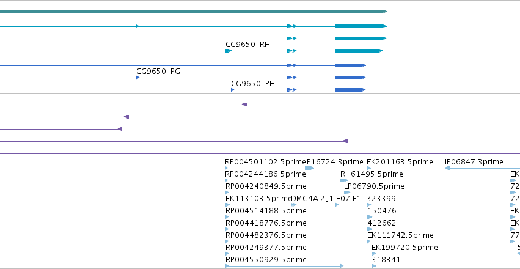The height and width of the screenshot is (269, 520).
Task: Click the DMG4A.2_1.E07.F1 feature label
Action: click(326, 199)
